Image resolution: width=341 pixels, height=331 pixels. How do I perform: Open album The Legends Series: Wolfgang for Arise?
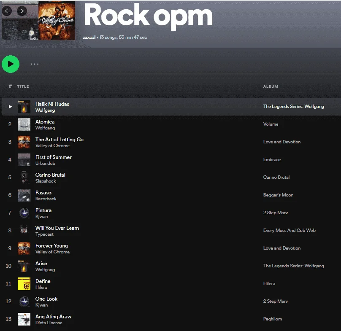tap(293, 266)
